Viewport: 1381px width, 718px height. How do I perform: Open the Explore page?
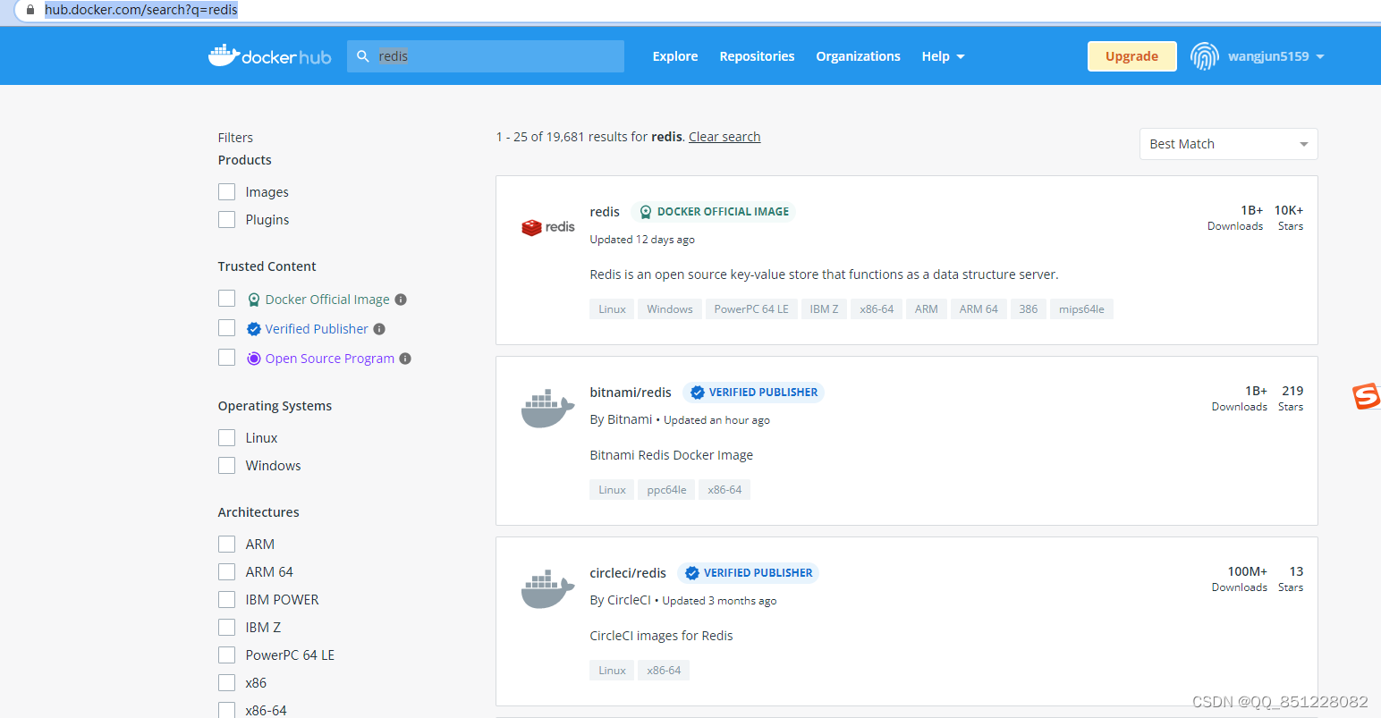[x=675, y=56]
